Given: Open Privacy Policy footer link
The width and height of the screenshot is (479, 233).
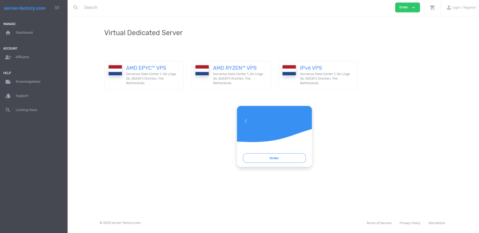Looking at the screenshot, I should pos(410,223).
